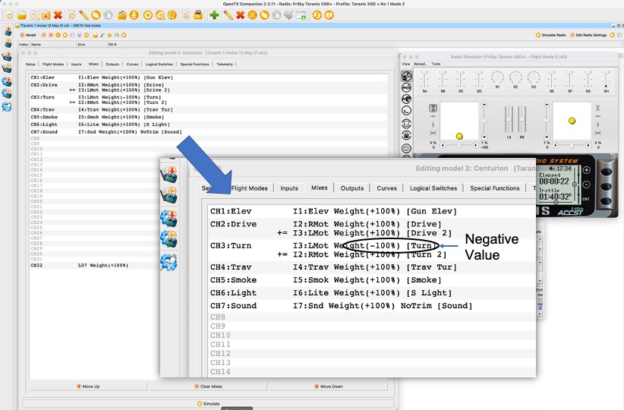
Task: Click the orange circular-arrows update icon
Action: (x=317, y=15)
